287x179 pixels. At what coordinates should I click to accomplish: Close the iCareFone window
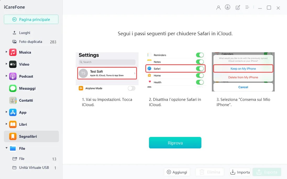click(x=278, y=8)
